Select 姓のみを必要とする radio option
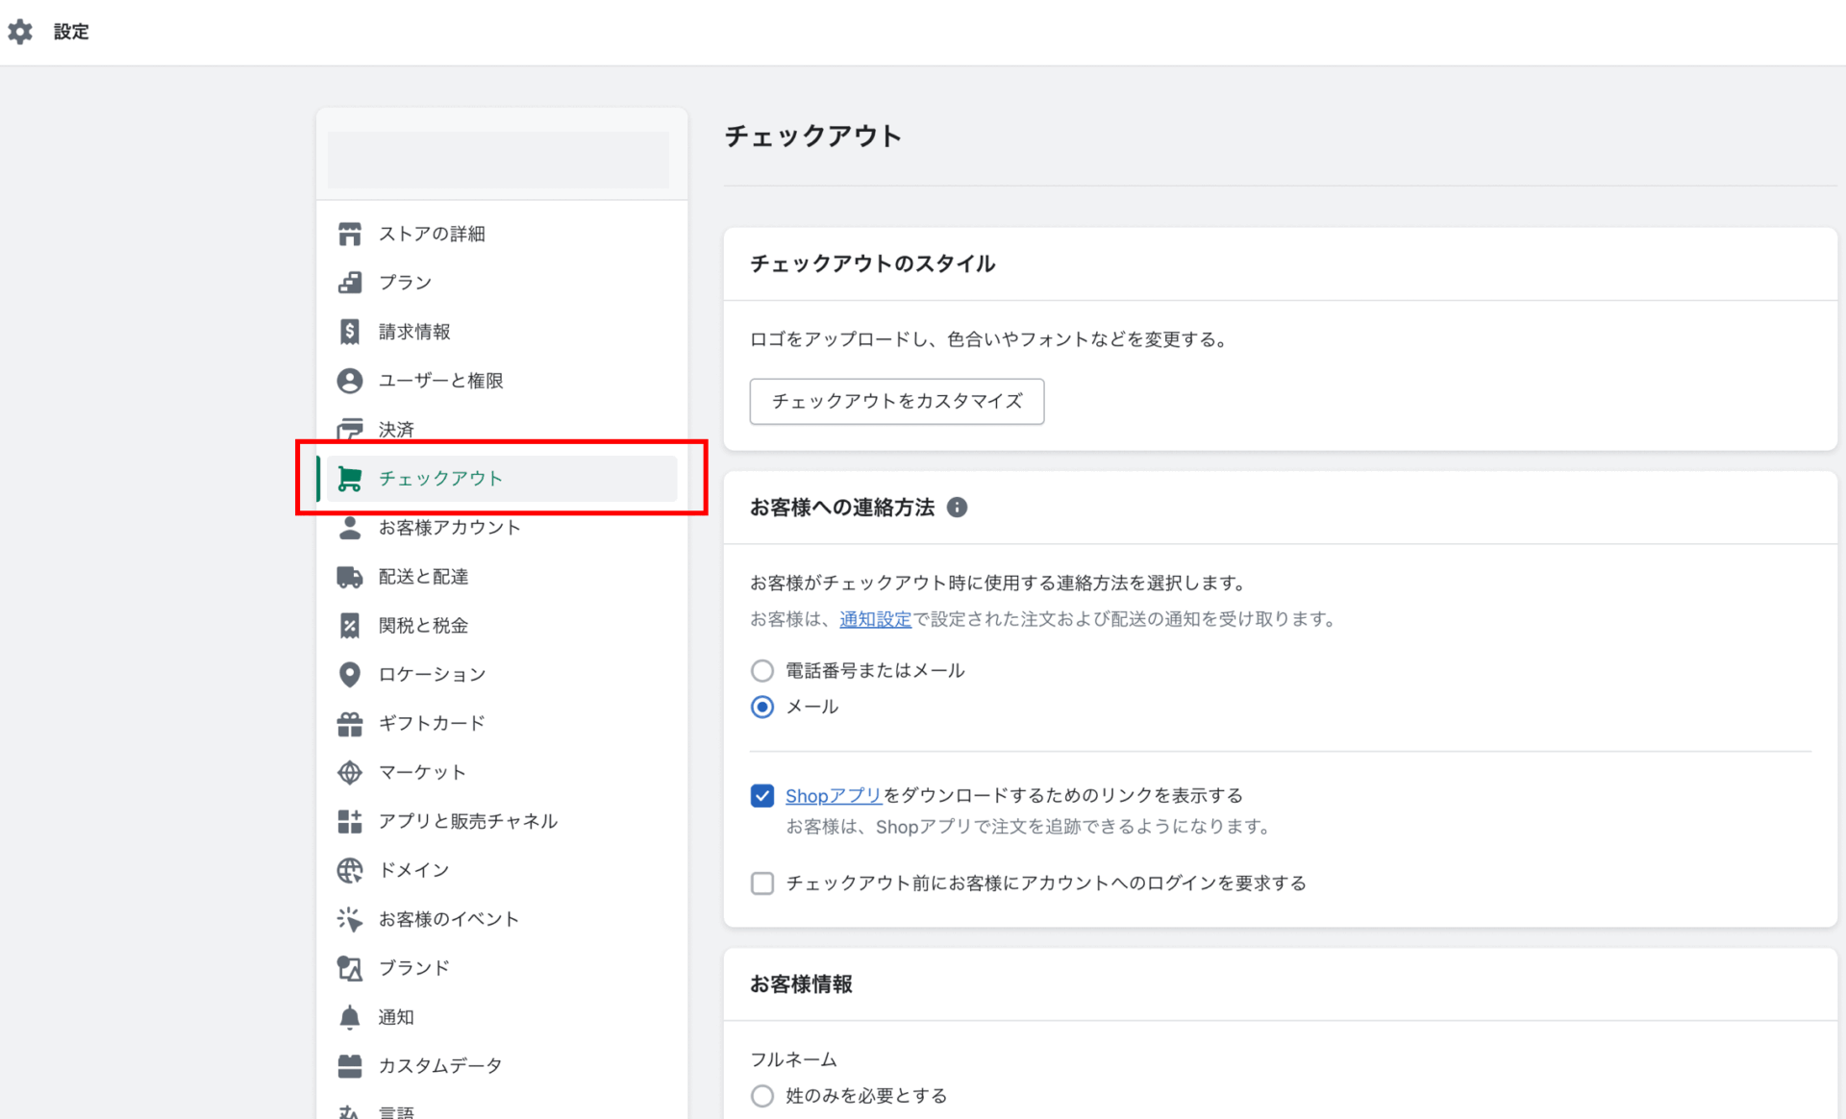1846x1119 pixels. [x=762, y=1096]
